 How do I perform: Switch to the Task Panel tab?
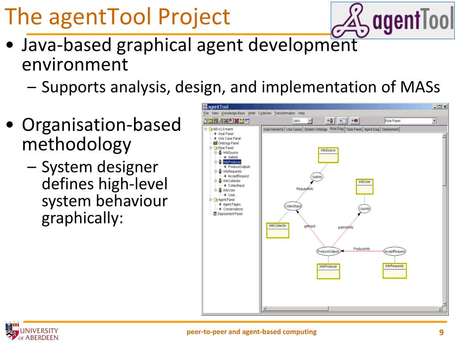point(354,130)
